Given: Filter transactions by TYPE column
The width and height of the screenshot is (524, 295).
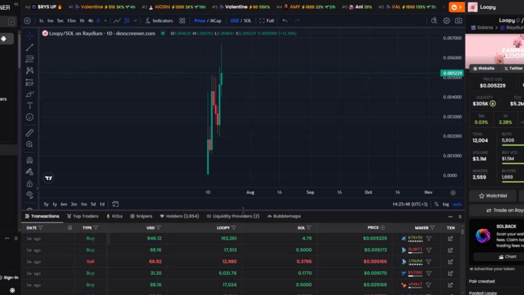Looking at the screenshot, I should click(x=96, y=228).
